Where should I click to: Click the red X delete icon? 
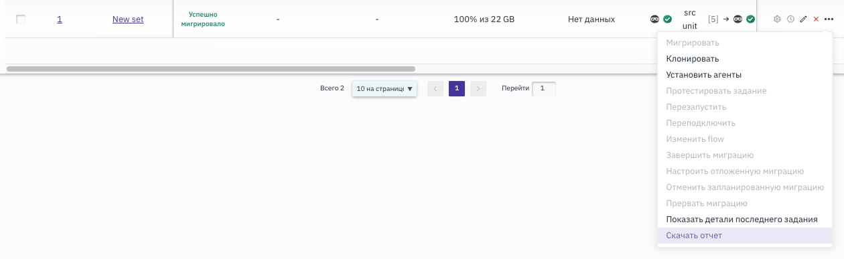816,19
